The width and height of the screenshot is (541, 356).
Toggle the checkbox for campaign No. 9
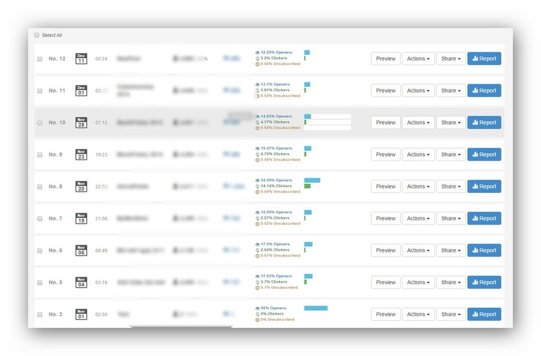click(40, 155)
